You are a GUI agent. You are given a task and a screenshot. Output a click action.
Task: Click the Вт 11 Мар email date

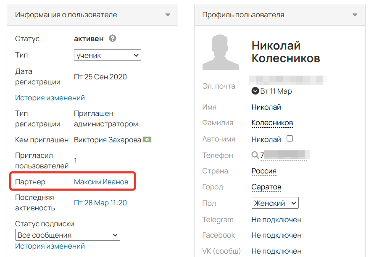276,91
